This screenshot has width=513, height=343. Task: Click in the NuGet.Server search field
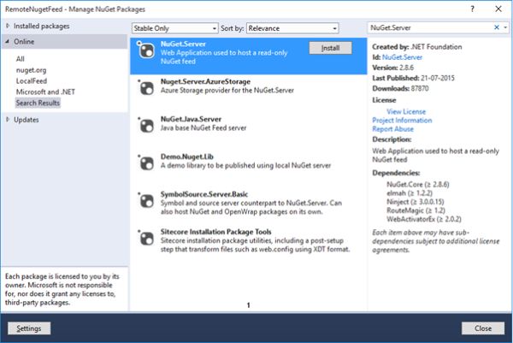tap(429, 27)
